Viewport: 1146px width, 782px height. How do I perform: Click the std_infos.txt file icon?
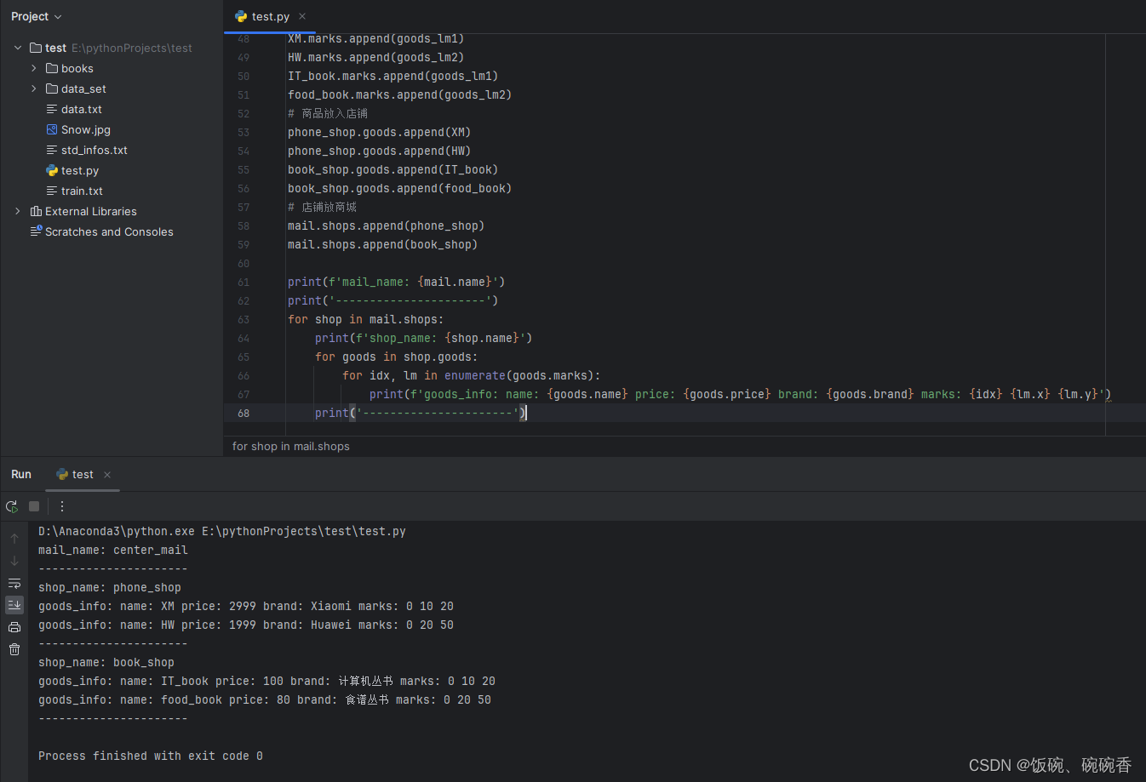point(52,150)
